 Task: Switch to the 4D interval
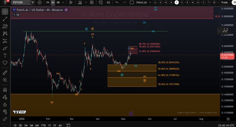[58, 2]
